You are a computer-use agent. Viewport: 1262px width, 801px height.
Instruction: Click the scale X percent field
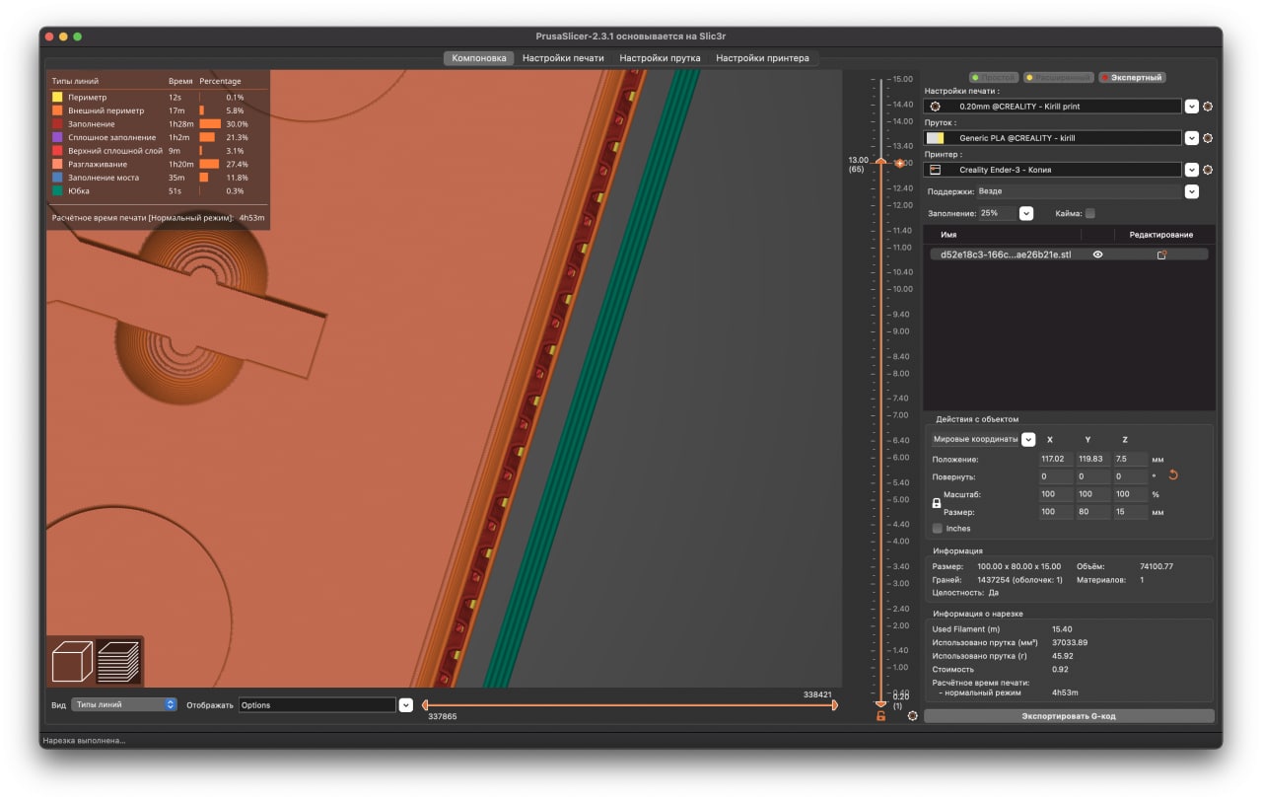tap(1056, 494)
